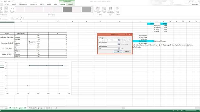Image resolution: width=200 pixels, height=112 pixels.
Task: Pick the first chart style thumbnail
Action: pos(20,10)
